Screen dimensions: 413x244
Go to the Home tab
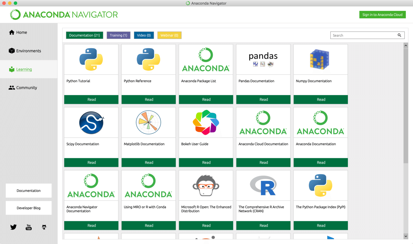[29, 32]
